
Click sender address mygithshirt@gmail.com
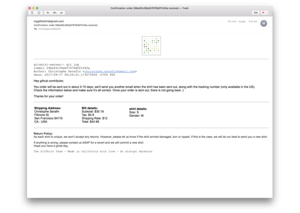[x=49, y=21]
